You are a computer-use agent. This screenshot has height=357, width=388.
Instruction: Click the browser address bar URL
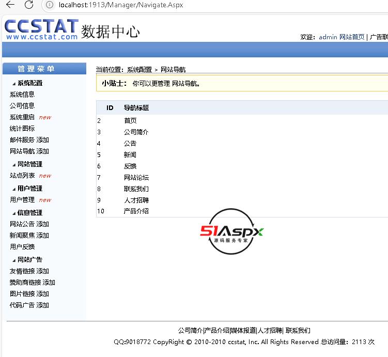(121, 5)
